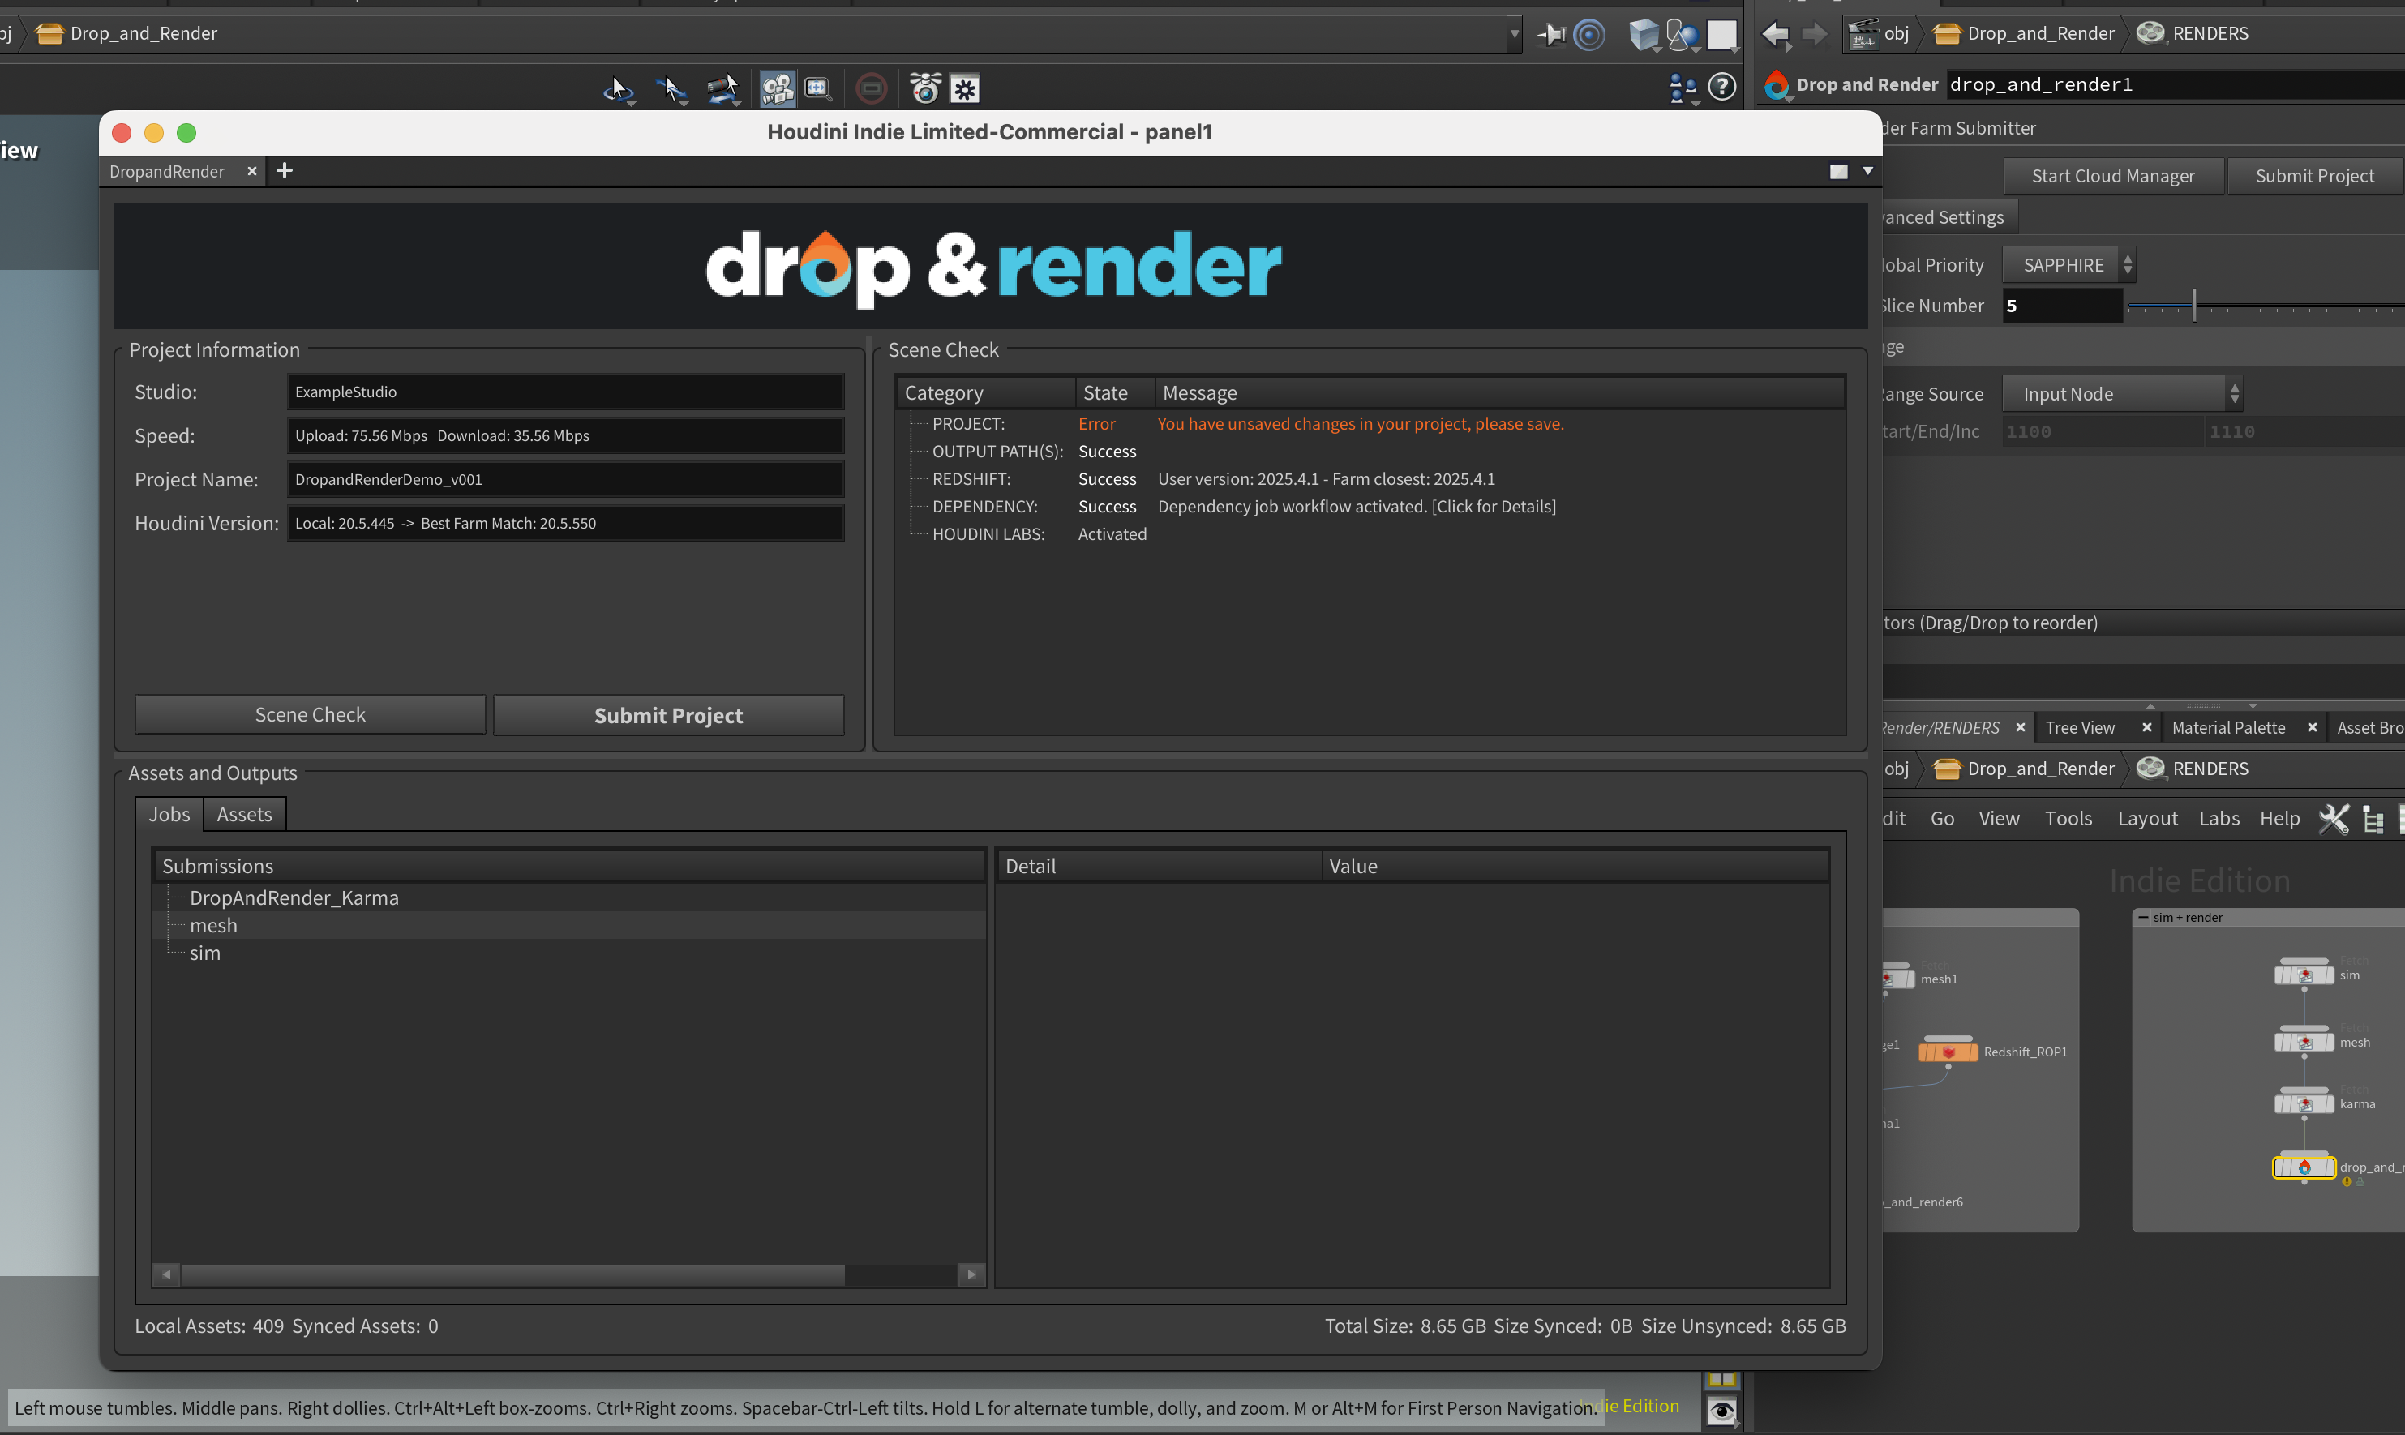Screen dimensions: 2405x1435
Task: Select the DropandRender panel tab
Action: [x=167, y=171]
